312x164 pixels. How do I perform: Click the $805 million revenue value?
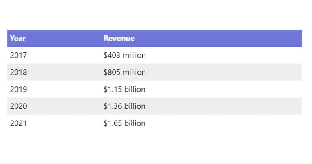124,72
